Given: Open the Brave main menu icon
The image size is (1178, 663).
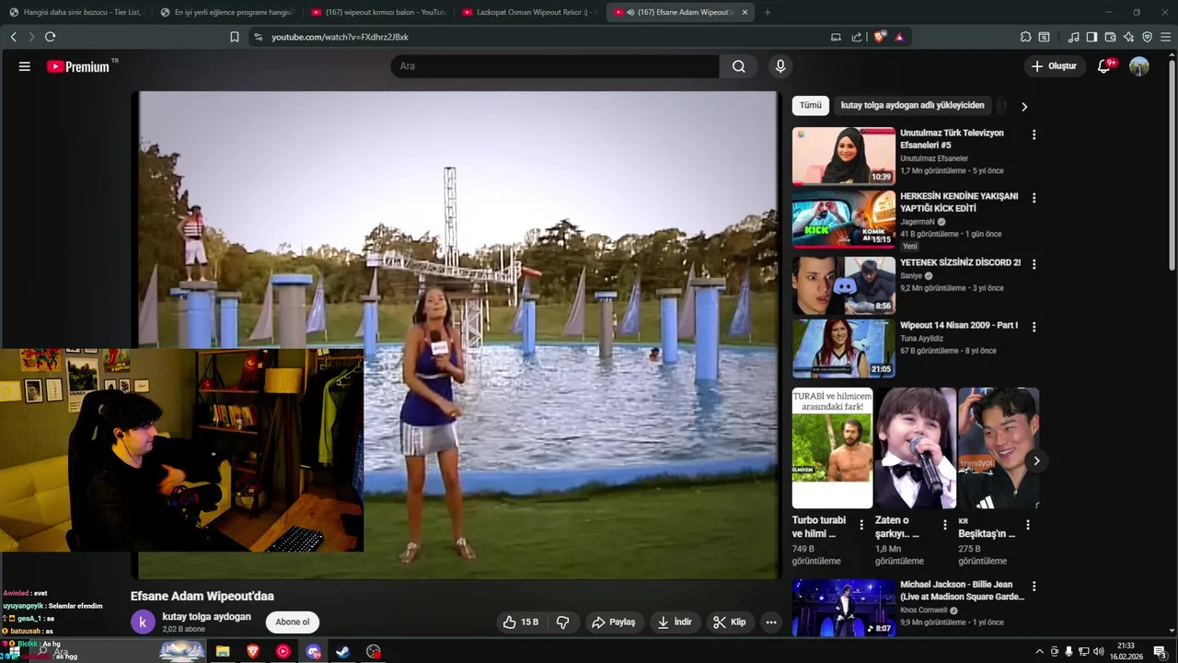Looking at the screenshot, I should 1165,37.
